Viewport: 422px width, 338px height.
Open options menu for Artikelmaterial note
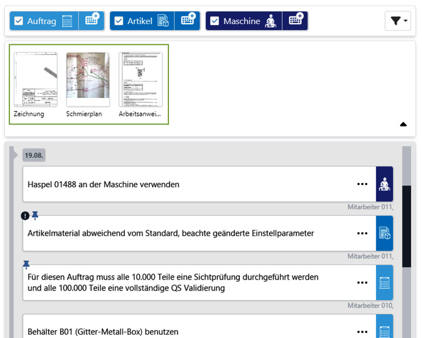click(362, 233)
